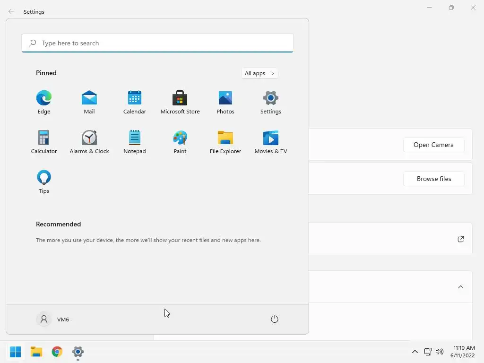Go back using Settings back arrow
Viewport: 484px width, 363px height.
coord(11,11)
